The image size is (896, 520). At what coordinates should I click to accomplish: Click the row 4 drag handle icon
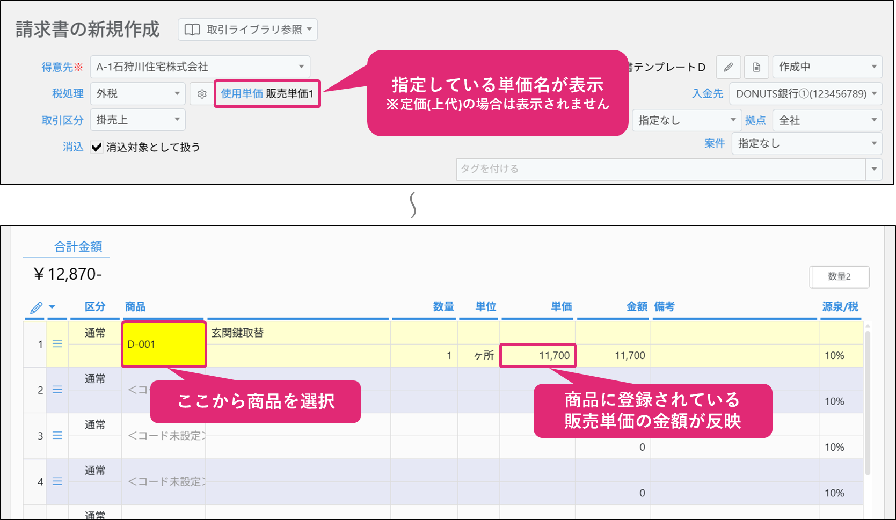[x=57, y=482]
